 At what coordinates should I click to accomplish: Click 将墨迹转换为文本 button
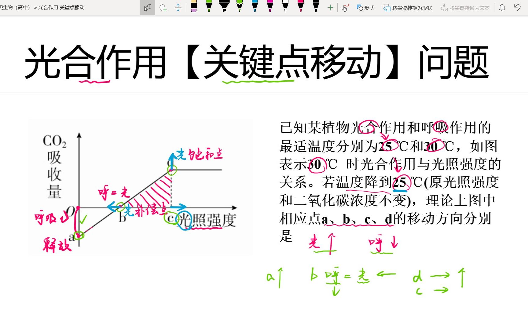[465, 8]
